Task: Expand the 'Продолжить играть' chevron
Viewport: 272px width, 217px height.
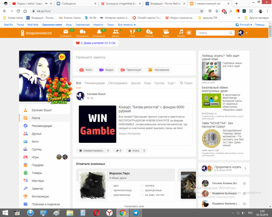Action: click(x=245, y=169)
